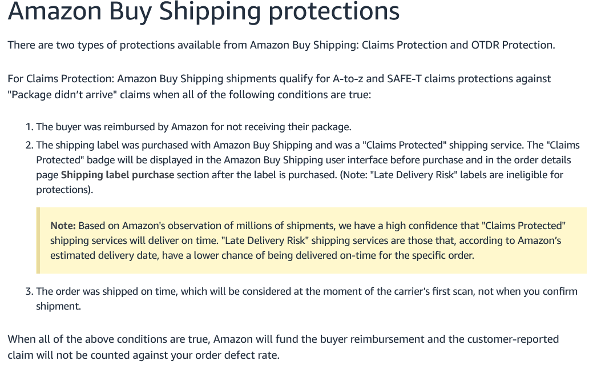This screenshot has height=373, width=597.
Task: Click the yellow Note callout box
Action: coord(312,240)
